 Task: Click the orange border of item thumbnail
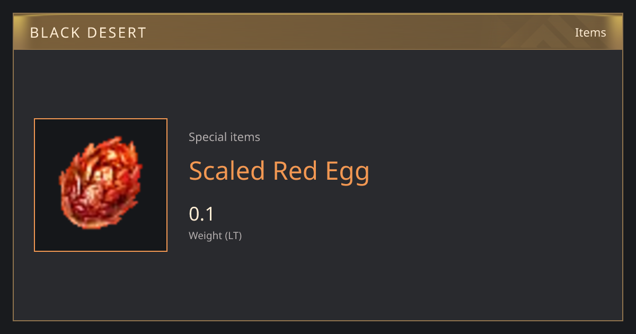pyautogui.click(x=101, y=119)
